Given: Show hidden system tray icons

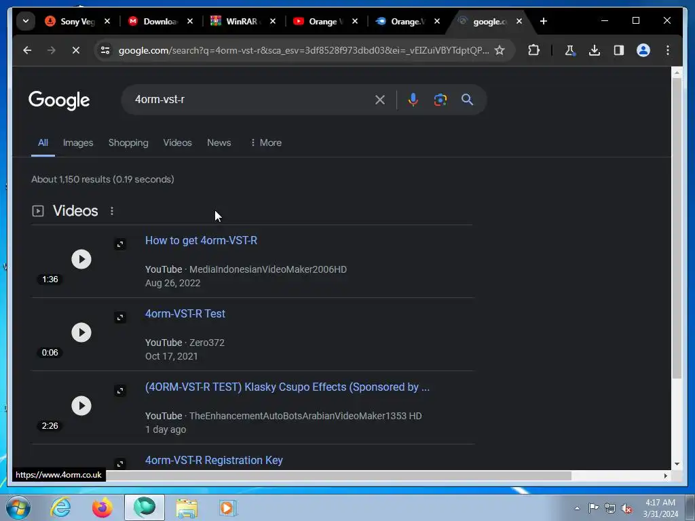Looking at the screenshot, I should coord(577,508).
